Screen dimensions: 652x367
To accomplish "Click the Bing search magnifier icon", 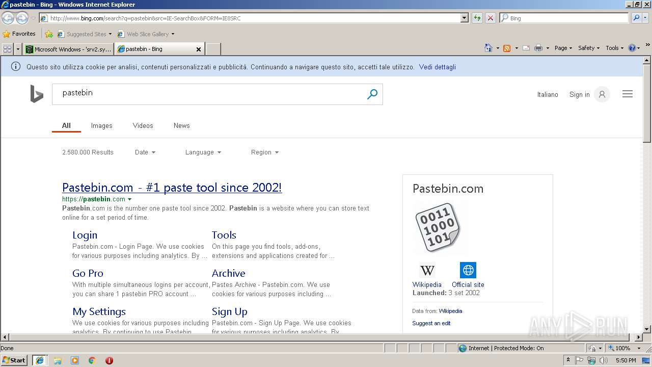I will point(372,94).
